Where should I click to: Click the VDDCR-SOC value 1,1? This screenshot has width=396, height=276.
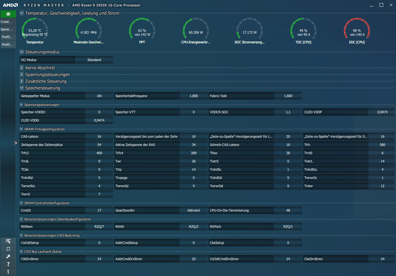click(288, 112)
